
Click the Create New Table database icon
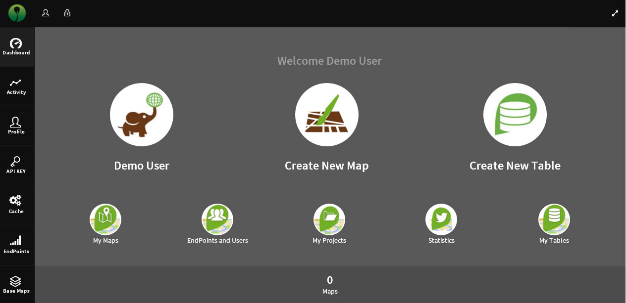point(515,115)
